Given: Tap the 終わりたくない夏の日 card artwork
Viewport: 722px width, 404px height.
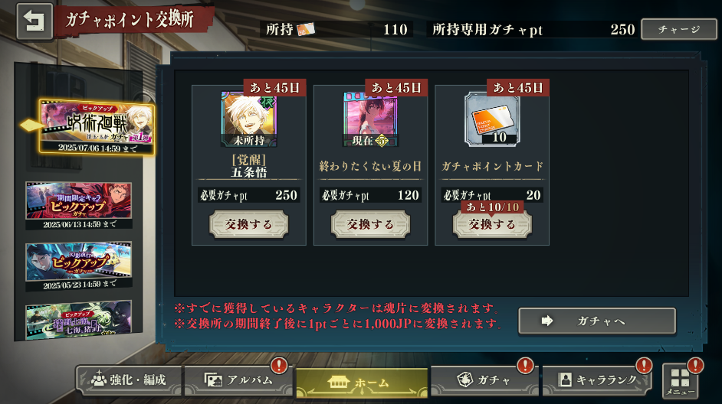Looking at the screenshot, I should [x=370, y=119].
